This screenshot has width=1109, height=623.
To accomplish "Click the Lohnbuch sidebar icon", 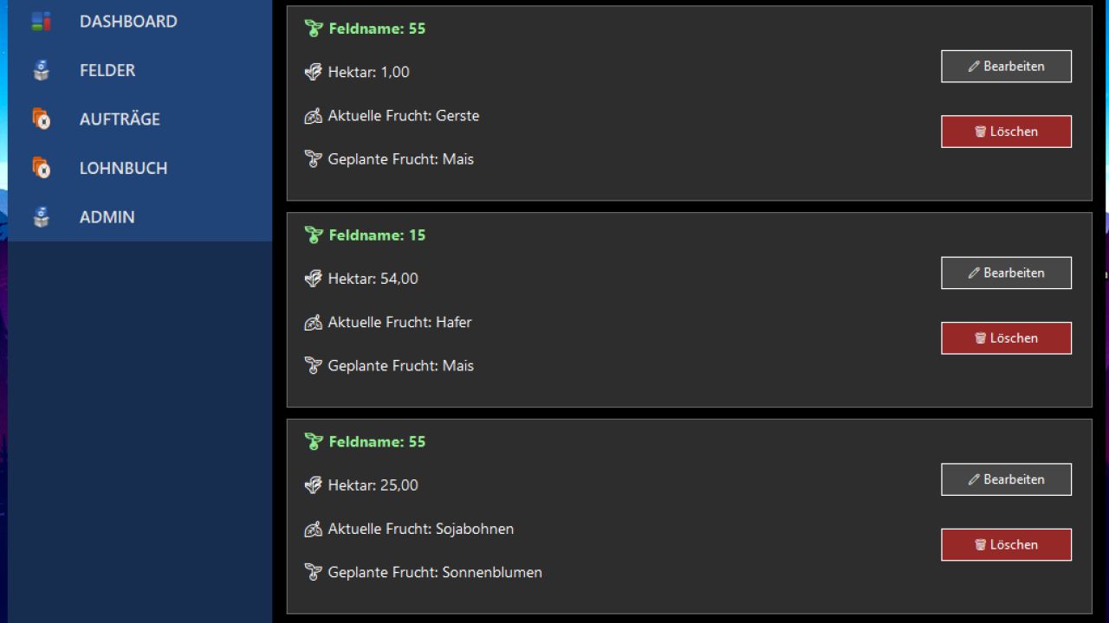I will click(x=41, y=168).
